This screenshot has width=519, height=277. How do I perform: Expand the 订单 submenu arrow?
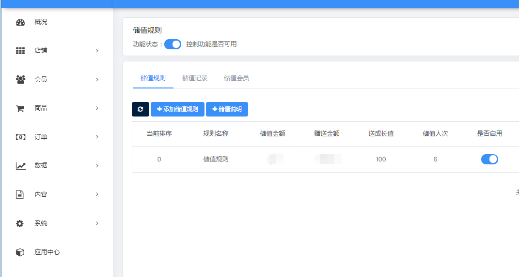coord(97,137)
